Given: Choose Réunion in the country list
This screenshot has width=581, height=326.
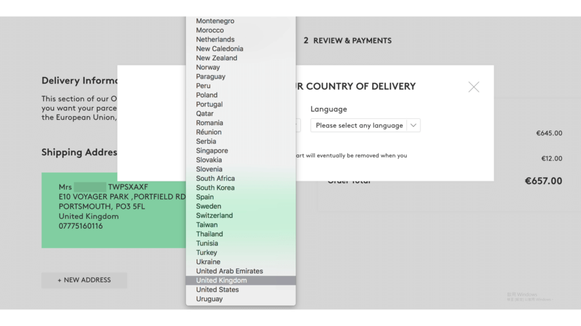Looking at the screenshot, I should coord(241,132).
